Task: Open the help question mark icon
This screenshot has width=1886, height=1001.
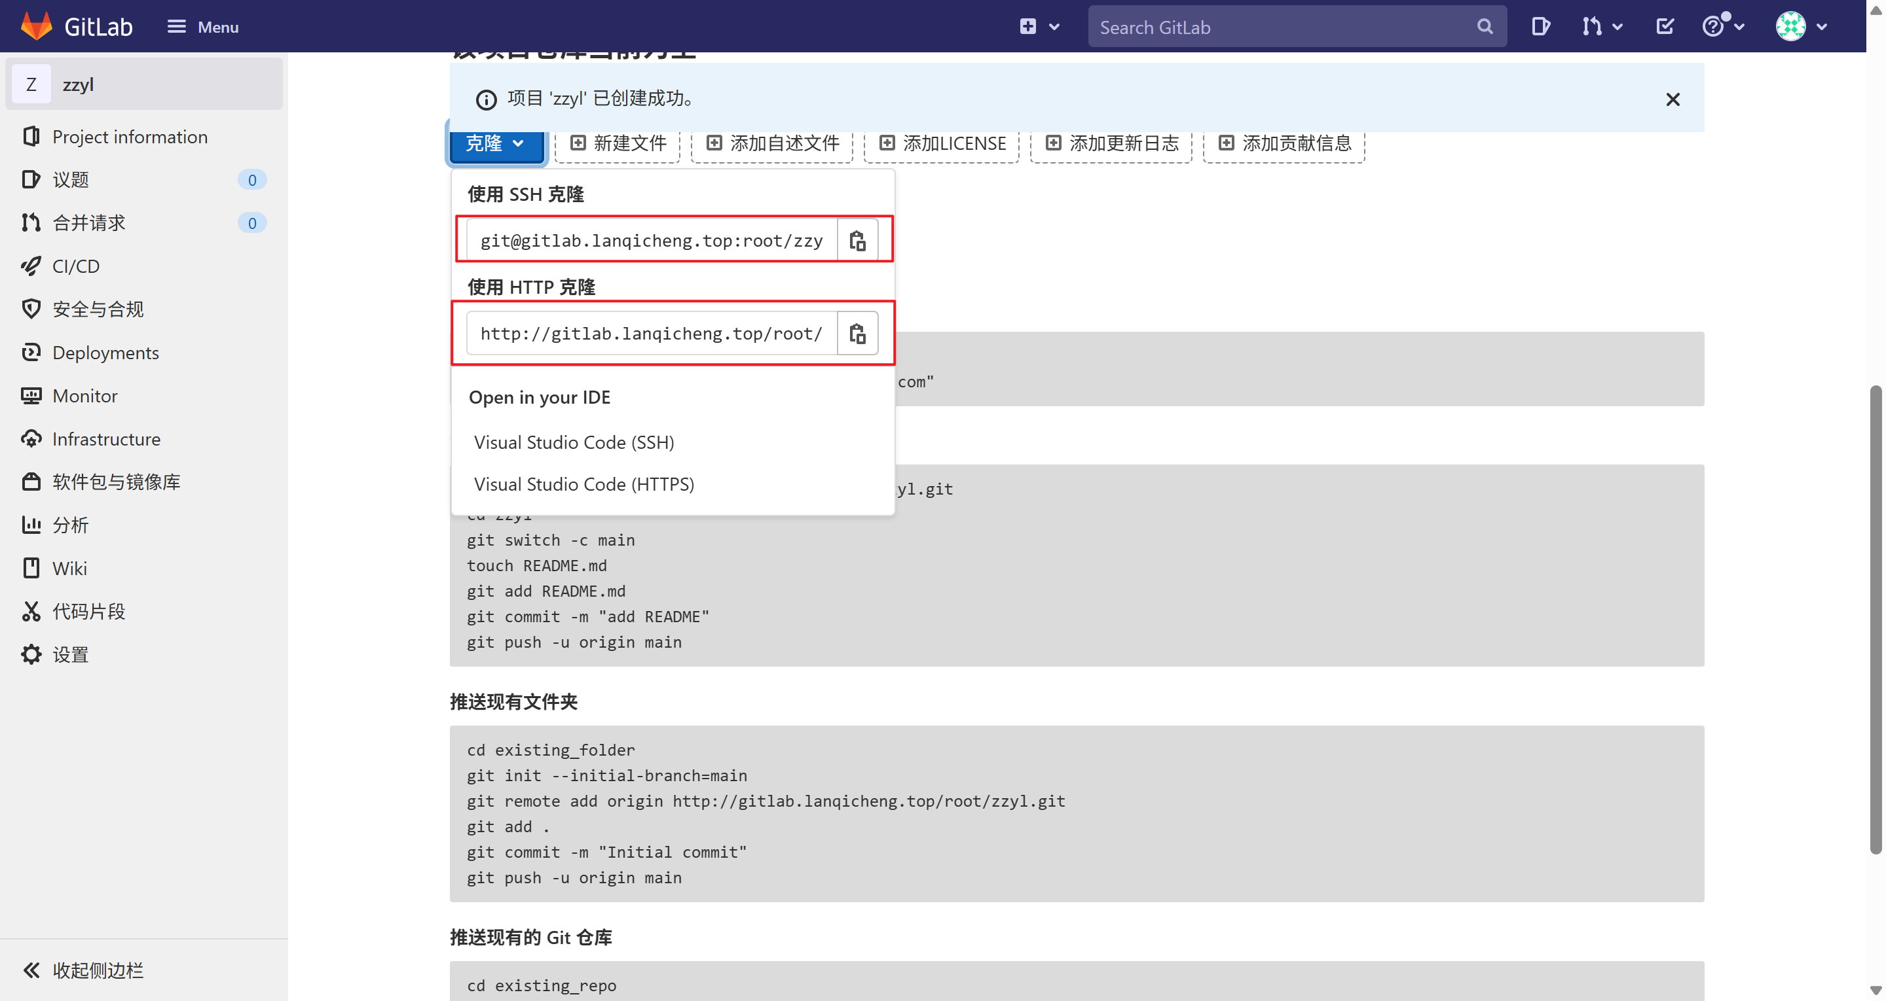Action: 1713,27
